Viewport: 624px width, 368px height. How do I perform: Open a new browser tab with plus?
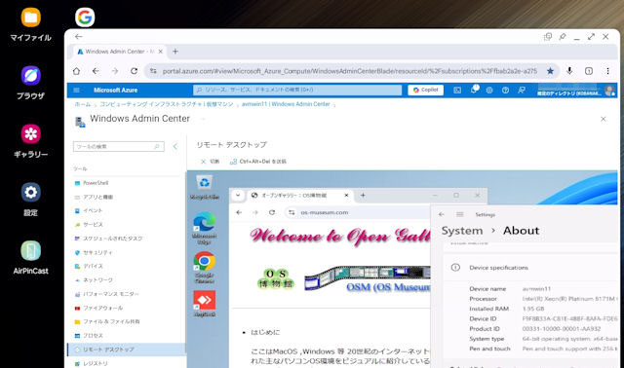175,52
